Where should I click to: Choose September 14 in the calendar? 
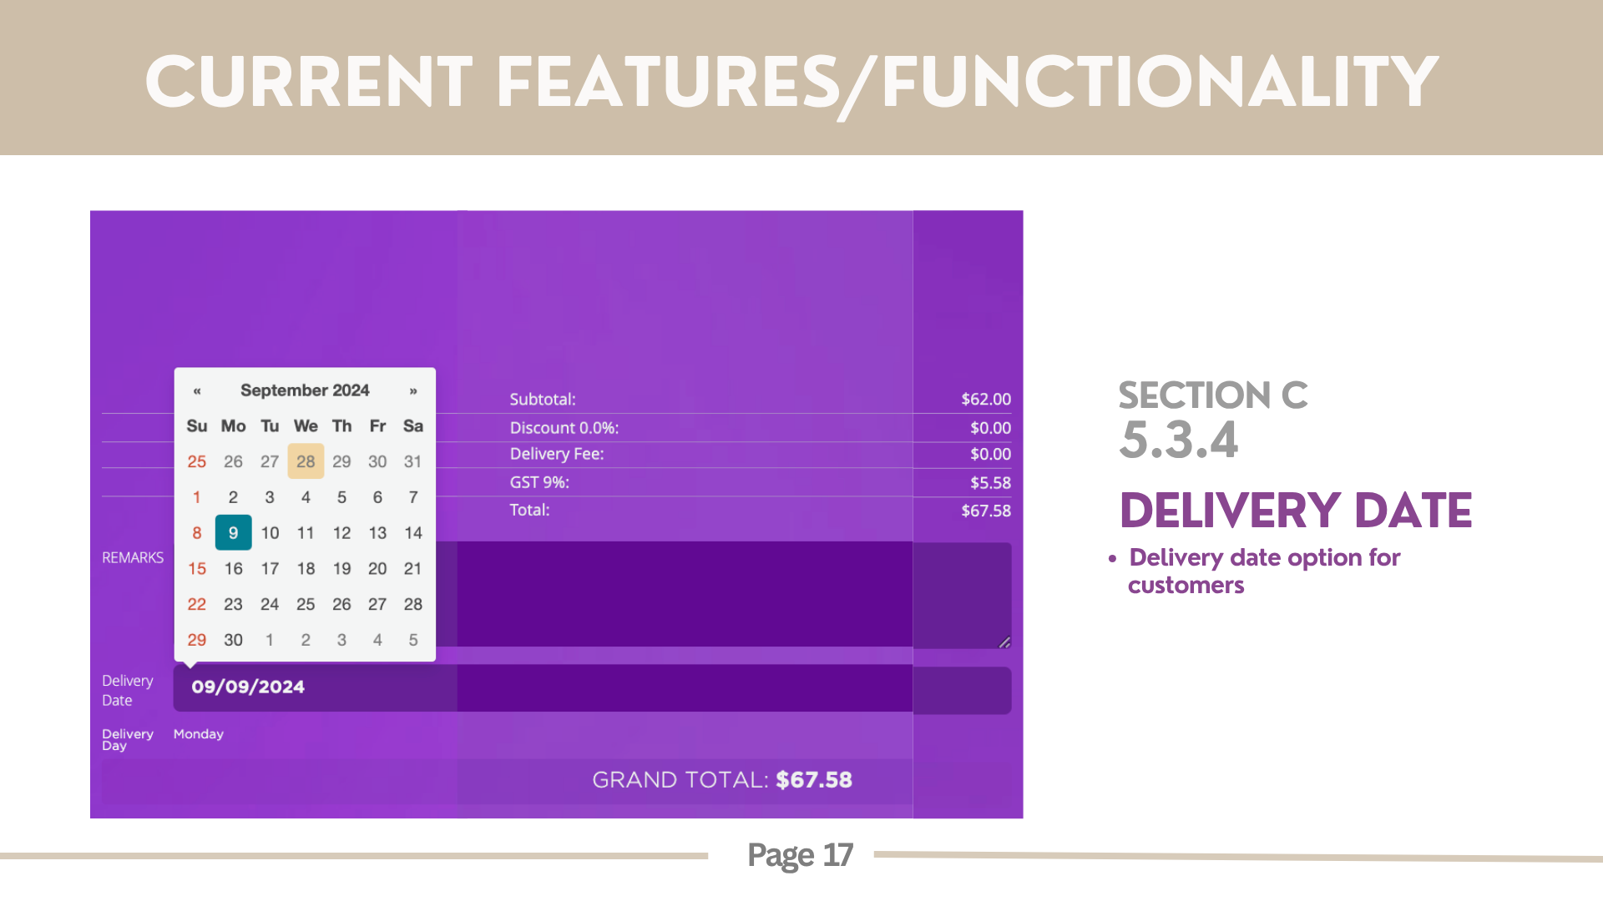(x=413, y=532)
